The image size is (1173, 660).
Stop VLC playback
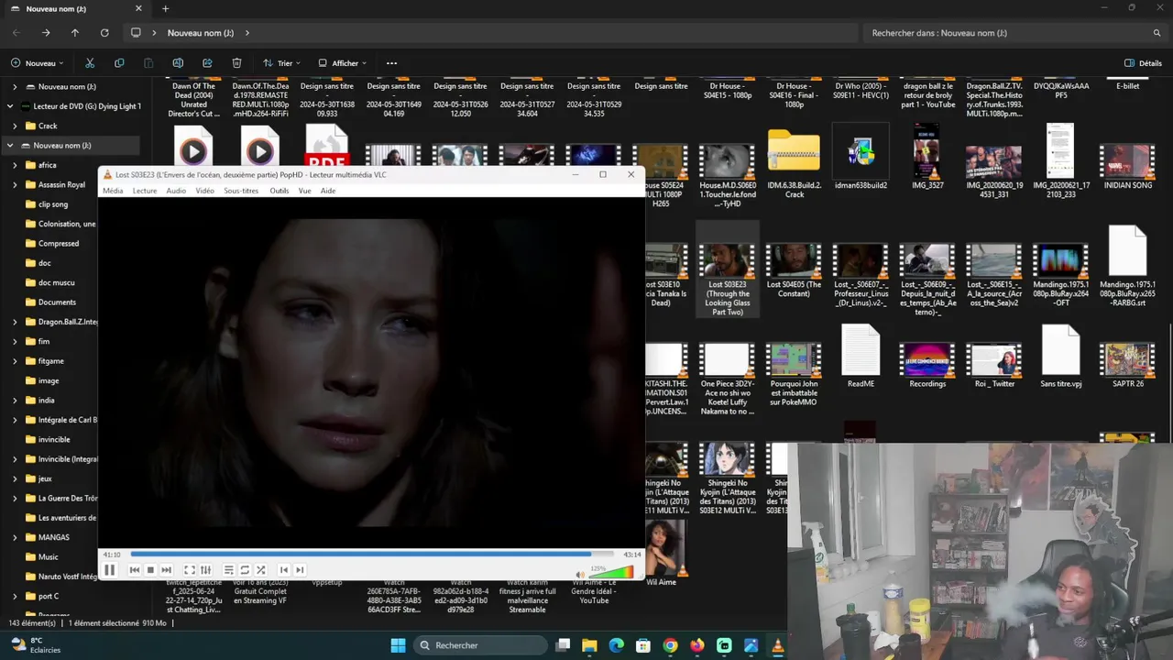click(x=150, y=570)
